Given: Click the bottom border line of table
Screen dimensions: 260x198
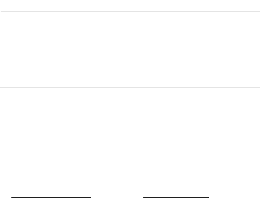Looking at the screenshot, I should 130,88.
